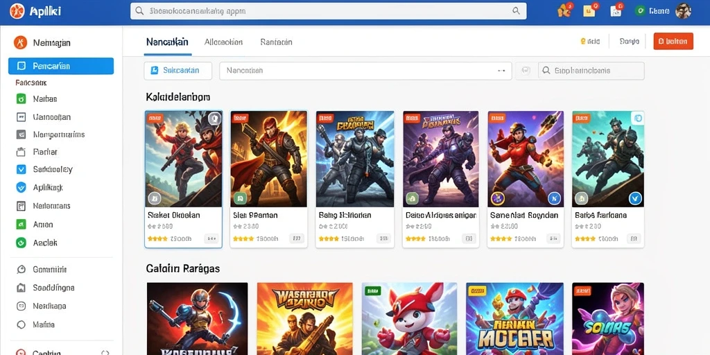Open the orange puzzle notification icon in the header
The width and height of the screenshot is (710, 355).
[564, 10]
